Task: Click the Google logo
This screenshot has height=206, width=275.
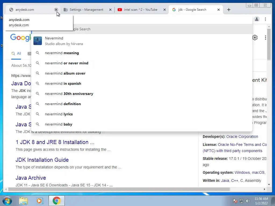Action: 20,38
